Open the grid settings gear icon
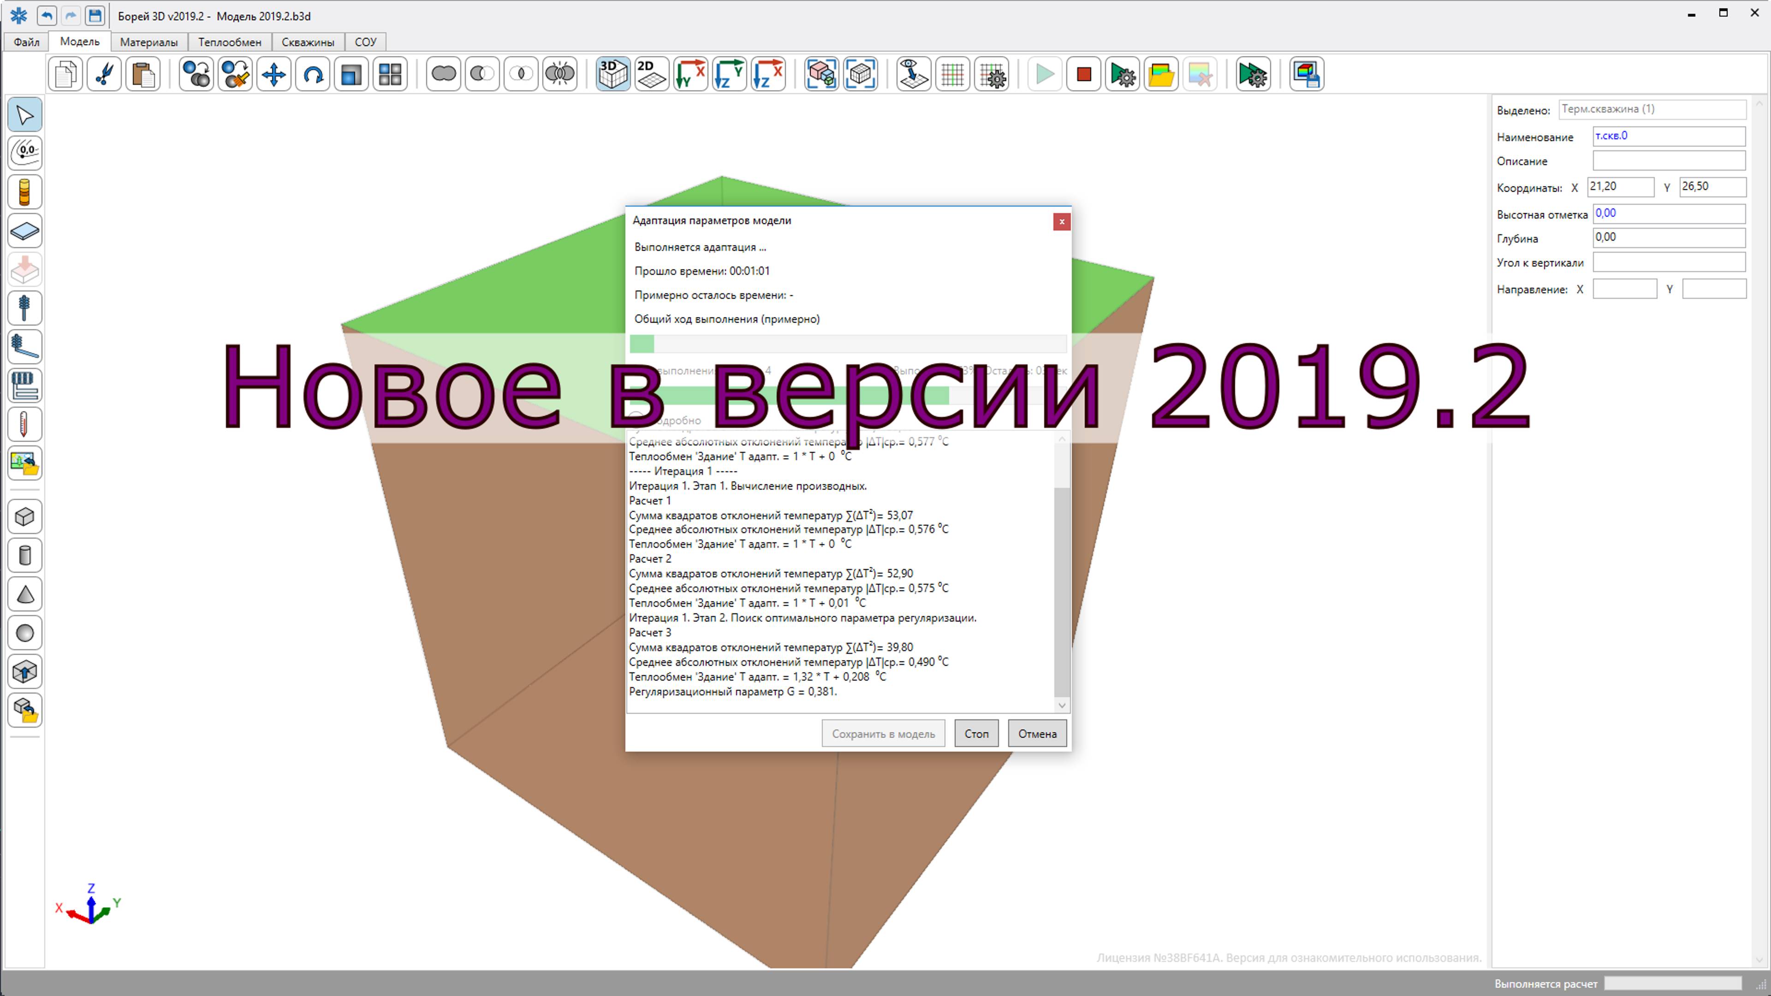This screenshot has width=1771, height=996. click(992, 74)
